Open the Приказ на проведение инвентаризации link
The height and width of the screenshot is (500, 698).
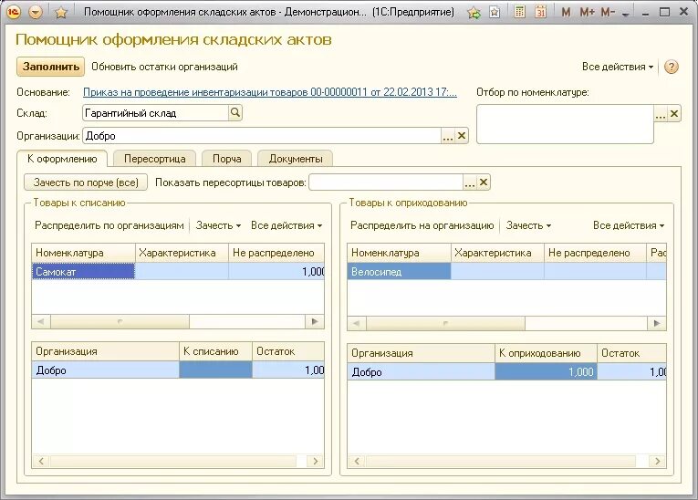[x=270, y=92]
